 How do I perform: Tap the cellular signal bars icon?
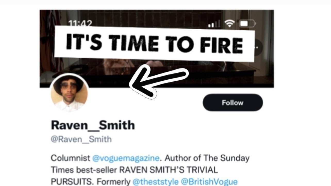point(214,24)
